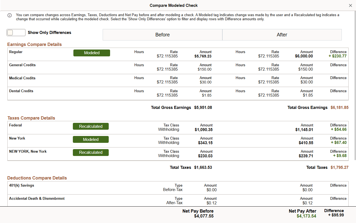Viewport: 356px width, 223px height.
Task: Click the Federal tax row label
Action: pos(15,125)
